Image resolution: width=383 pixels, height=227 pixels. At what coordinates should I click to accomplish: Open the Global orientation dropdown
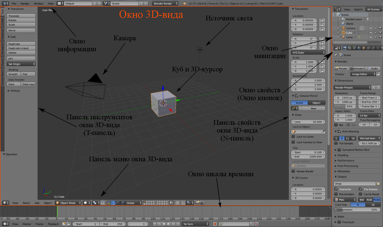point(134,203)
